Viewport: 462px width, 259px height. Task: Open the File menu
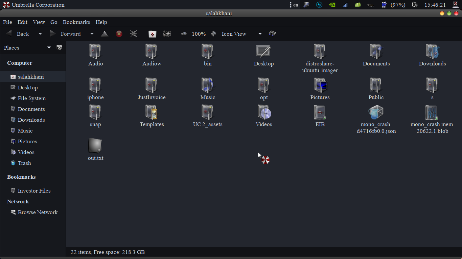coord(7,22)
